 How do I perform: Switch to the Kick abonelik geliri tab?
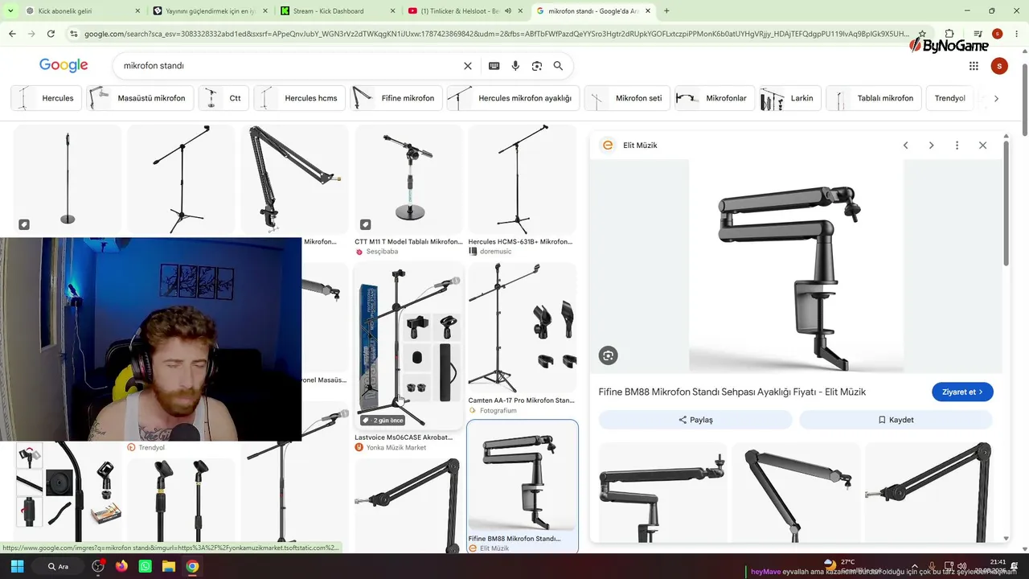pyautogui.click(x=83, y=11)
